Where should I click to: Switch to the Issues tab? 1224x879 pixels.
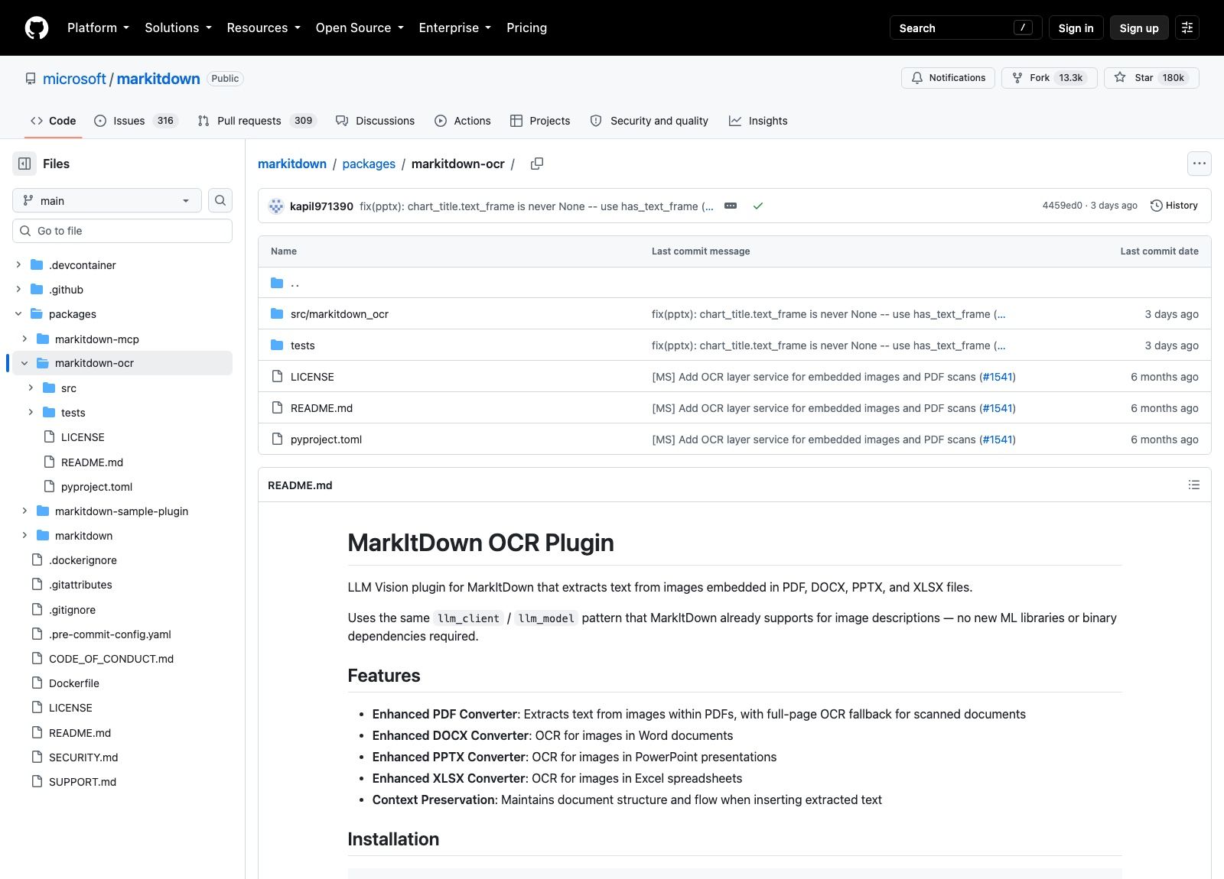click(135, 121)
